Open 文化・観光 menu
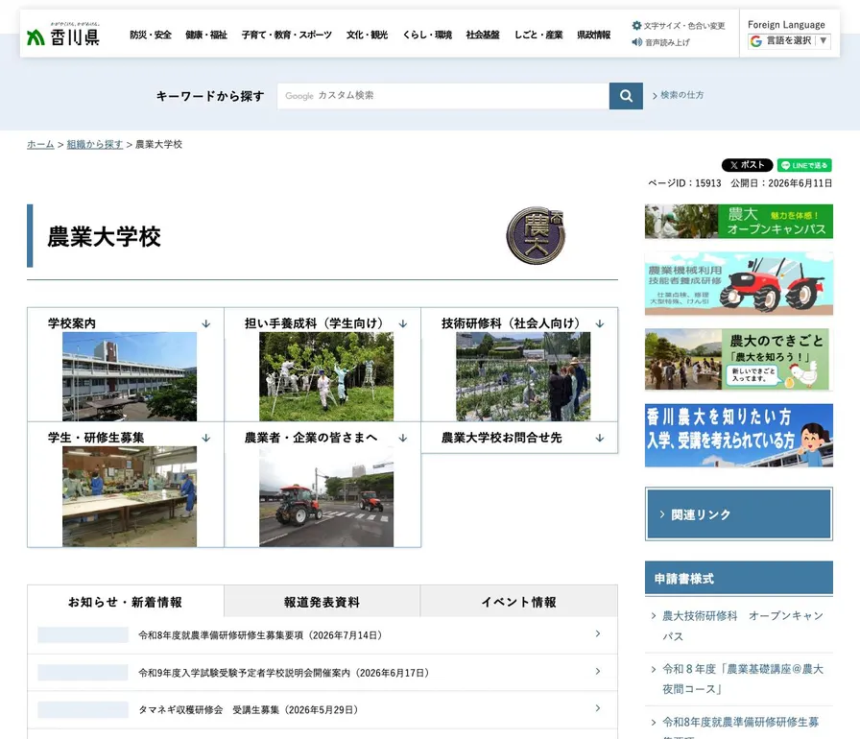The height and width of the screenshot is (739, 860). tap(367, 36)
